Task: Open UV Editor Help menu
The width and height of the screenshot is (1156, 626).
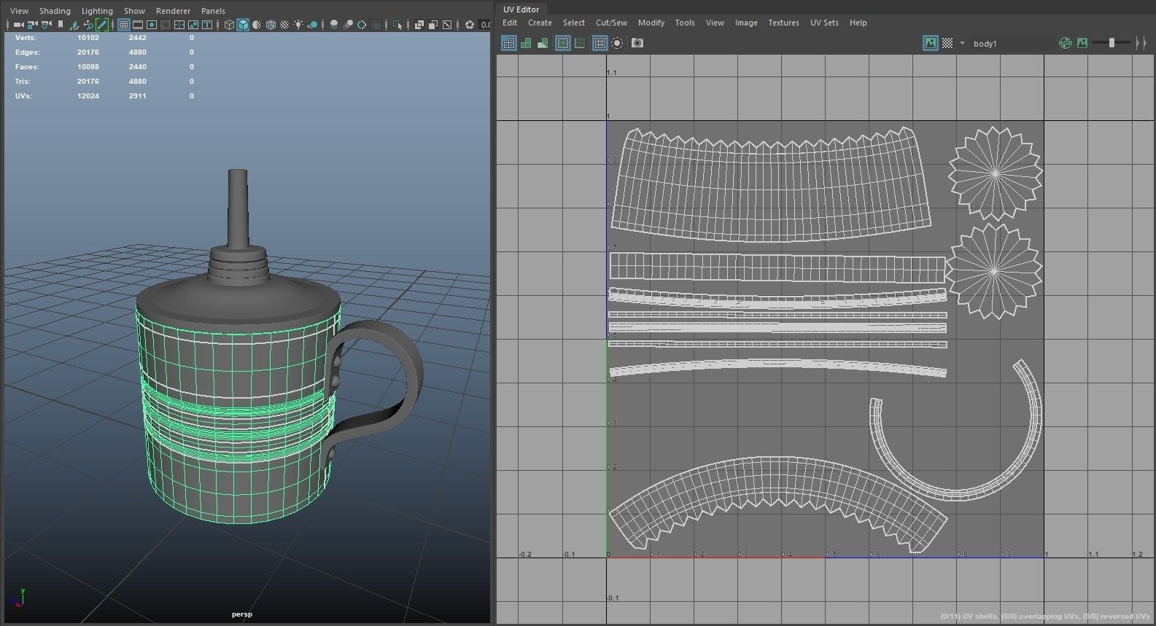Action: point(858,23)
